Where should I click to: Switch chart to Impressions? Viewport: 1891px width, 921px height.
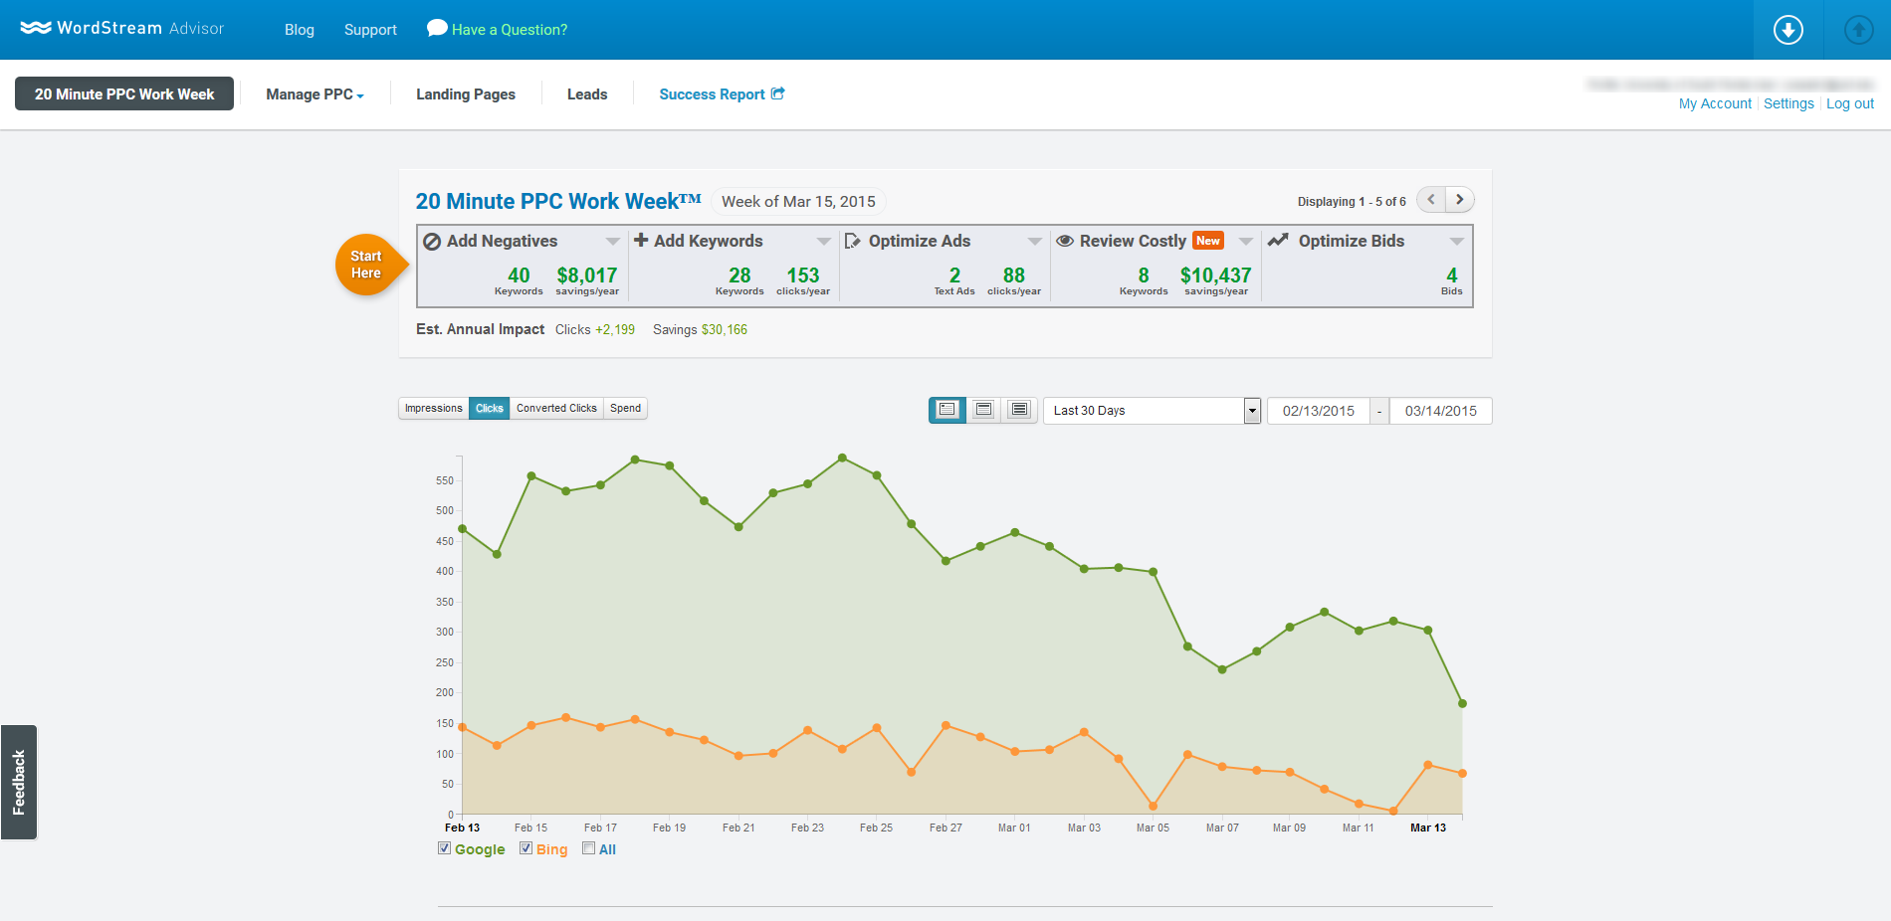click(x=434, y=408)
